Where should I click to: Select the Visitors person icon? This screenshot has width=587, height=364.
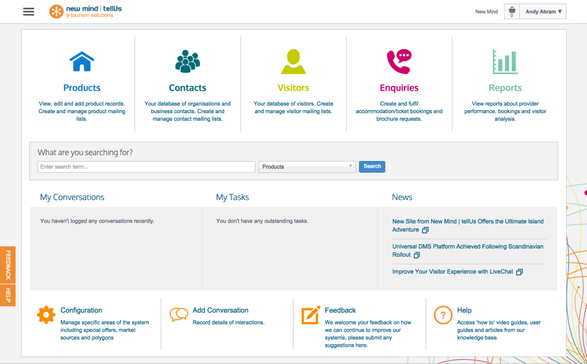[x=293, y=61]
